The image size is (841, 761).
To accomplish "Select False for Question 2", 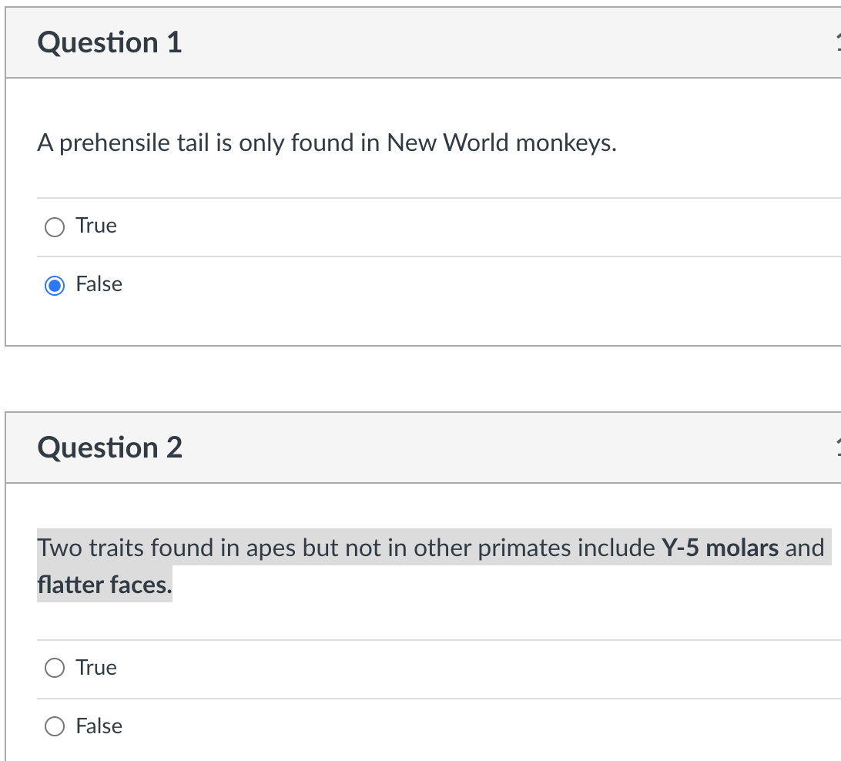I will click(x=54, y=726).
